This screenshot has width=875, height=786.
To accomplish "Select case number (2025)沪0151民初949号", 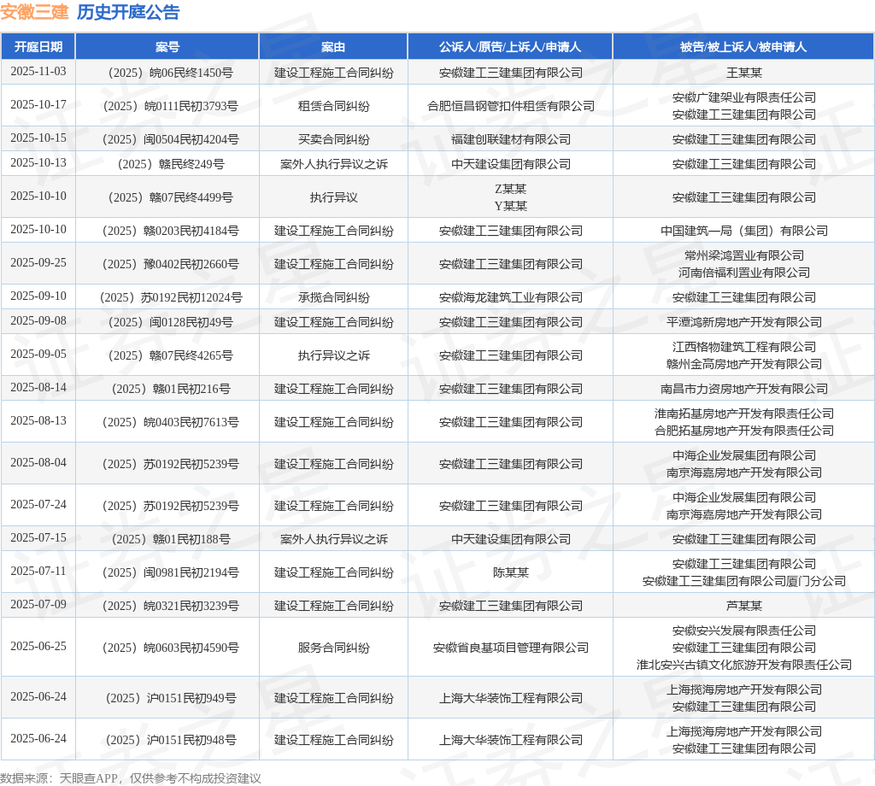I will 170,698.
